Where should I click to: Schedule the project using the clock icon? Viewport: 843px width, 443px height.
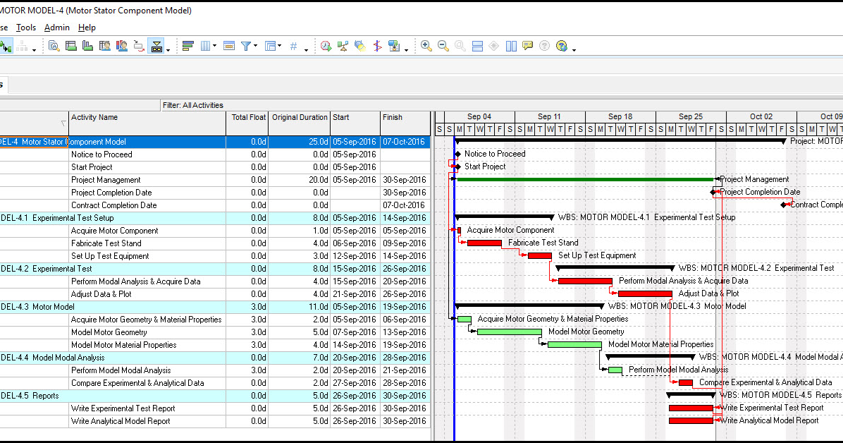pyautogui.click(x=325, y=45)
